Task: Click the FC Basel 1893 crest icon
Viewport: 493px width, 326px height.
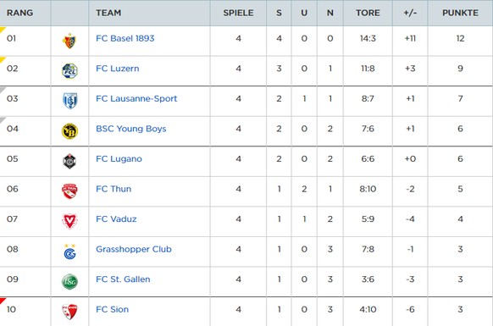Action: (x=69, y=41)
